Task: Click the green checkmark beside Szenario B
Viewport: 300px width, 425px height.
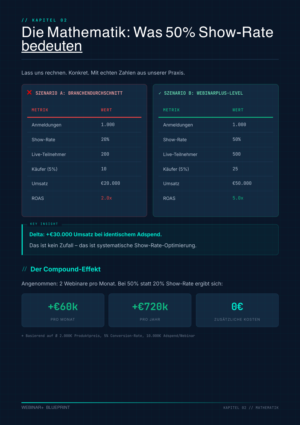Action: (160, 93)
